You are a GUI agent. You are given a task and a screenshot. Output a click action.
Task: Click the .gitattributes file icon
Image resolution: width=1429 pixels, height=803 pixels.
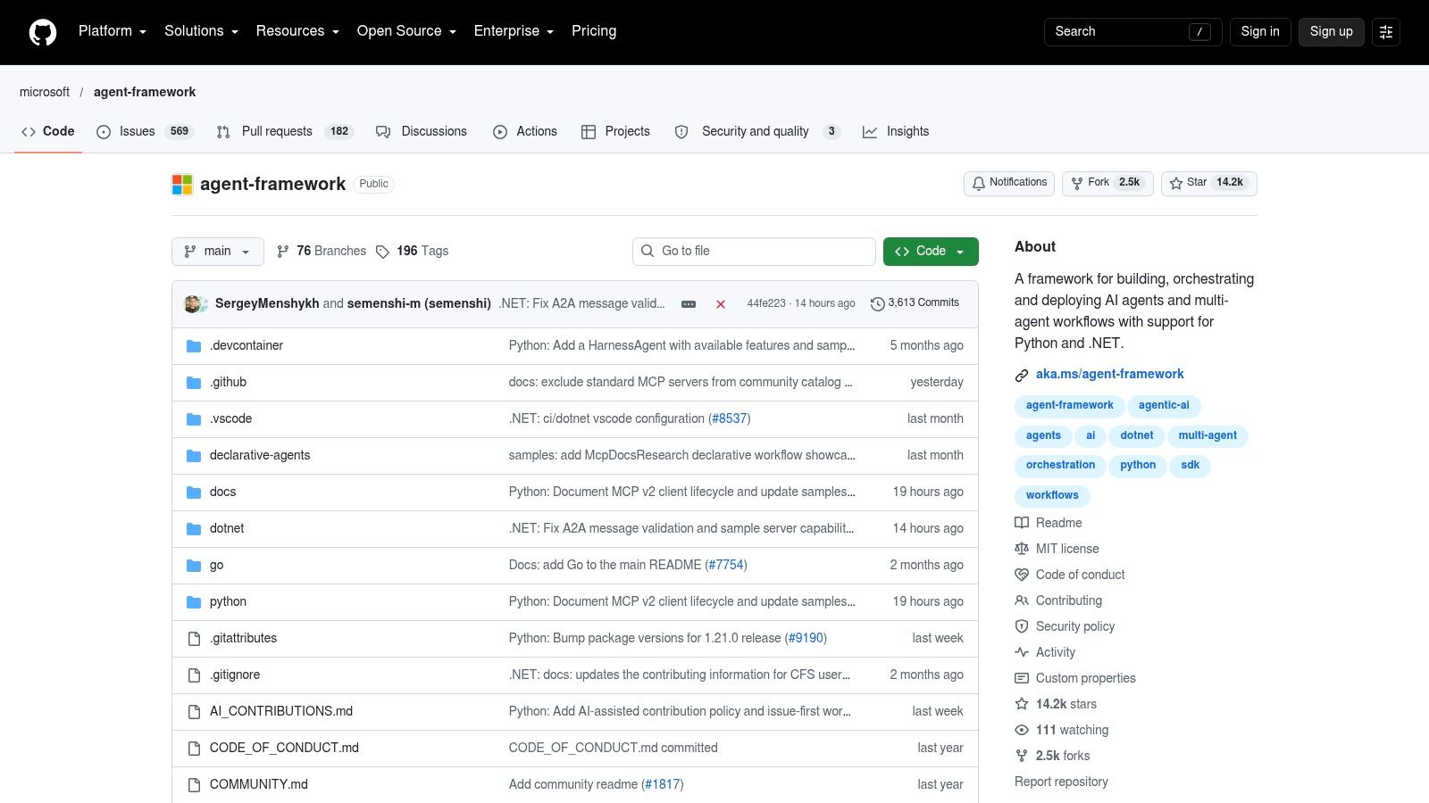click(194, 639)
